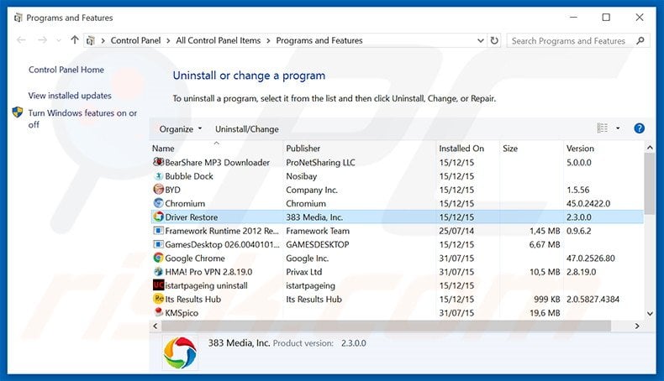Refresh the Programs and Features list
The height and width of the screenshot is (381, 664).
494,40
